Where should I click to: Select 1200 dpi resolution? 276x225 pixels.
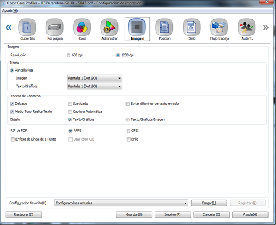[118, 55]
